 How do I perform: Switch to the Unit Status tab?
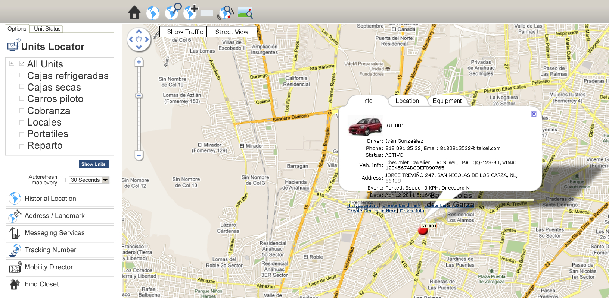point(47,29)
